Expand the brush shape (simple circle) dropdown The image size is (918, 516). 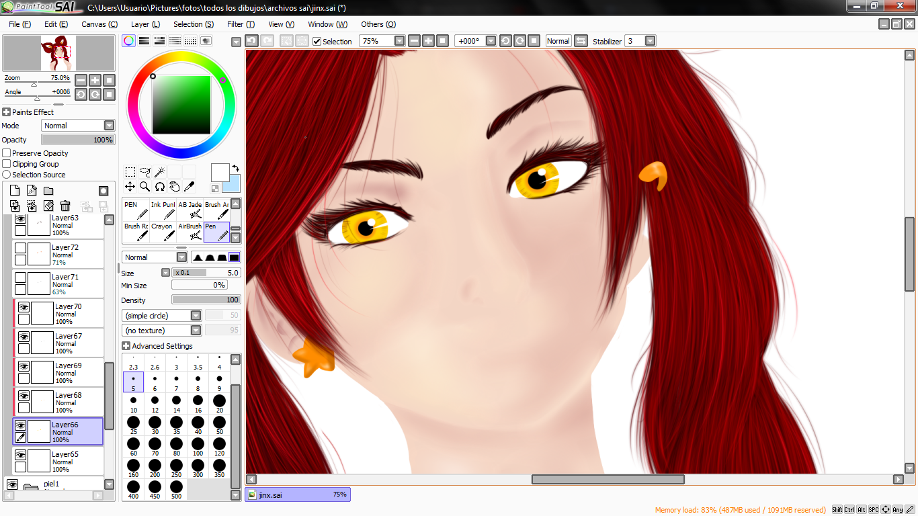[x=196, y=316]
